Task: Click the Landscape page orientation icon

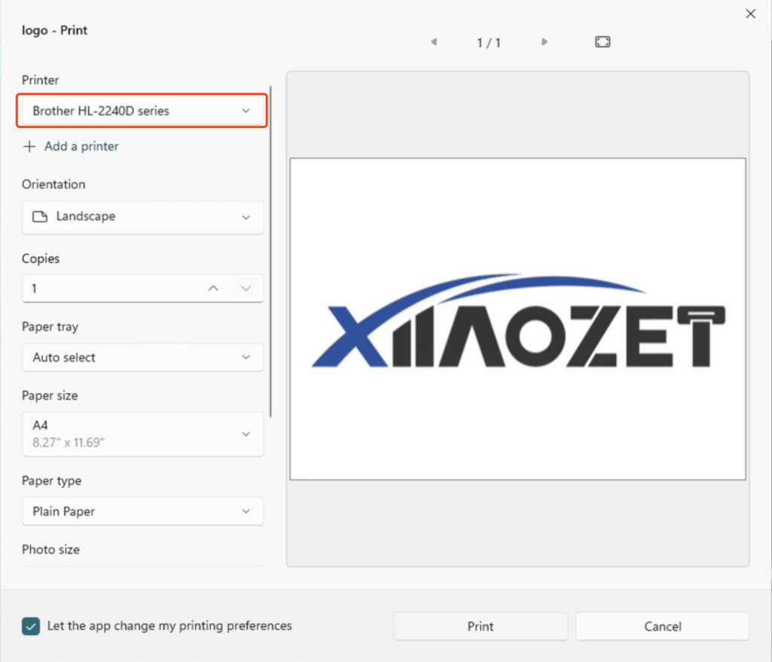Action: pyautogui.click(x=39, y=217)
